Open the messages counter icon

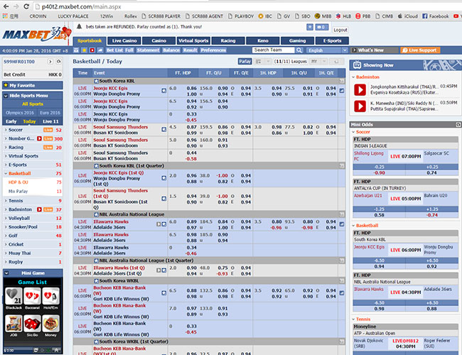click(322, 27)
